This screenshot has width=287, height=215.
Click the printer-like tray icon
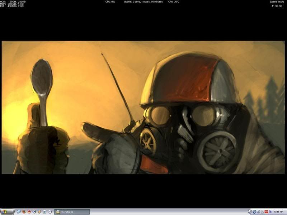coord(258,212)
